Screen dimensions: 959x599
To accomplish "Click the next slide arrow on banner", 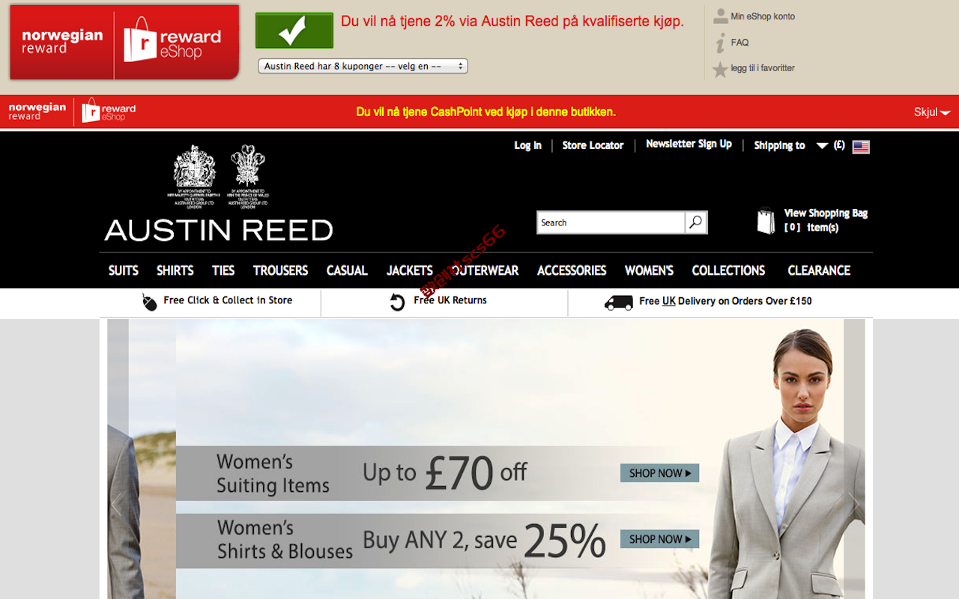I will pyautogui.click(x=854, y=503).
